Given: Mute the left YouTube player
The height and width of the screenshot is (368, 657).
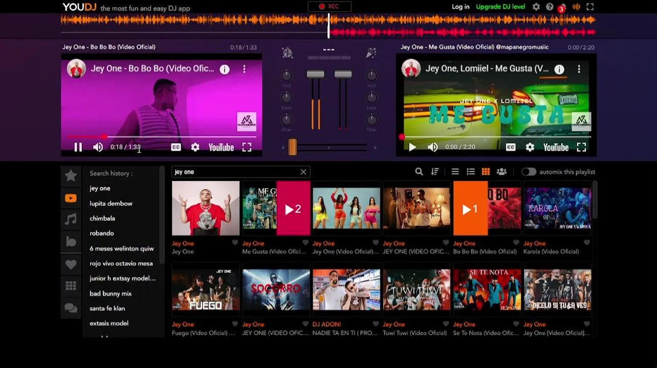Looking at the screenshot, I should [x=98, y=147].
